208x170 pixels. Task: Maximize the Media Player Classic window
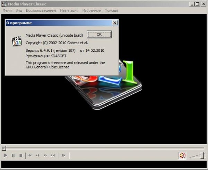point(197,4)
